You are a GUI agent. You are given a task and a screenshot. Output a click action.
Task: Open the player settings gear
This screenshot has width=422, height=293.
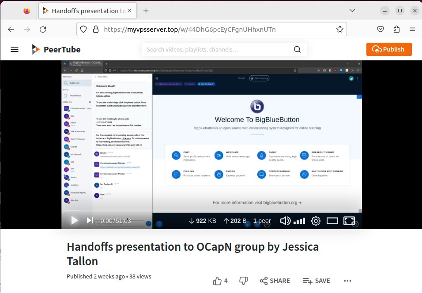[x=316, y=220]
